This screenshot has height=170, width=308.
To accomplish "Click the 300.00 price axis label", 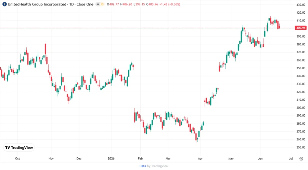I will click(301, 108).
